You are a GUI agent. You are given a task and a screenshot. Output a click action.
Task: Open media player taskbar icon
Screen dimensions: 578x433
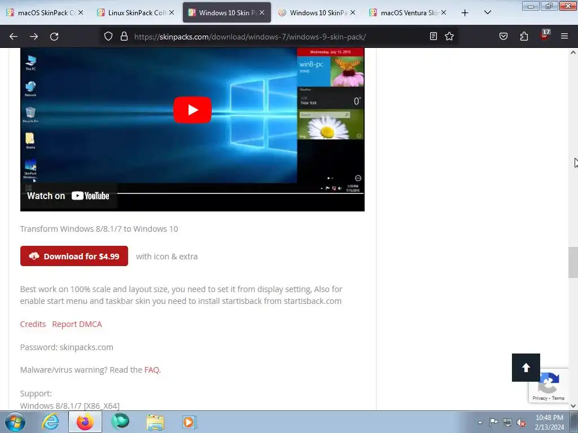pyautogui.click(x=190, y=422)
